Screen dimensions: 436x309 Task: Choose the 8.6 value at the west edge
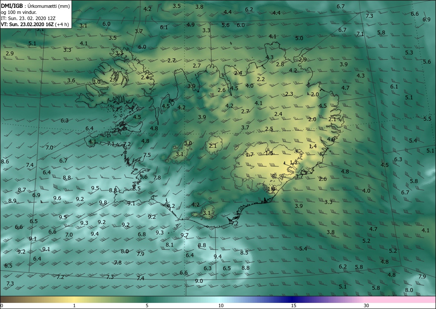(5, 161)
